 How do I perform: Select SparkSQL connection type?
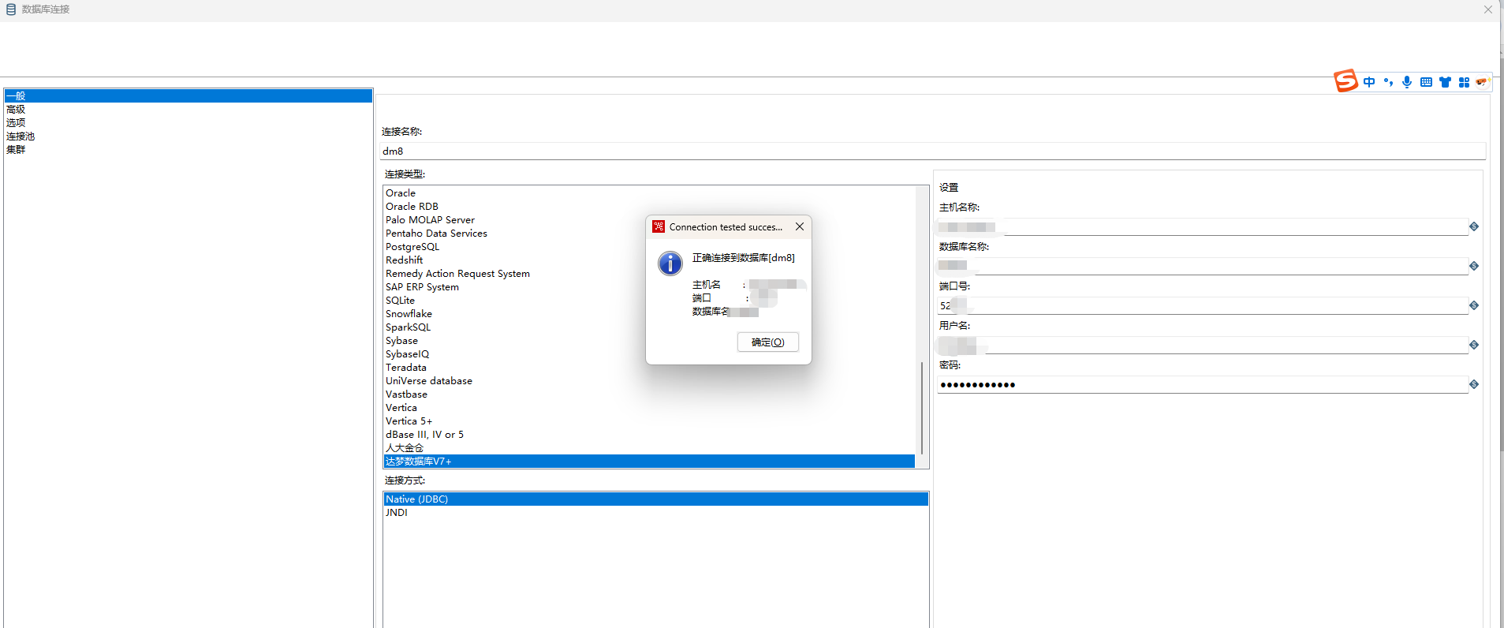pos(649,327)
